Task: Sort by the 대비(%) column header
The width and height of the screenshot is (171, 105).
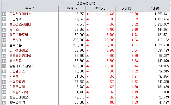Action: (x=127, y=9)
